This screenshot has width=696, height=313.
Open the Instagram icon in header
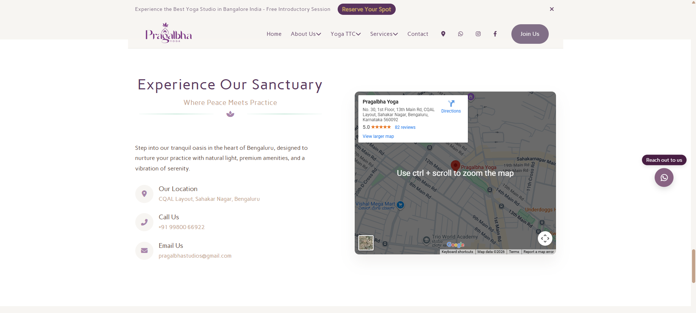(x=478, y=34)
